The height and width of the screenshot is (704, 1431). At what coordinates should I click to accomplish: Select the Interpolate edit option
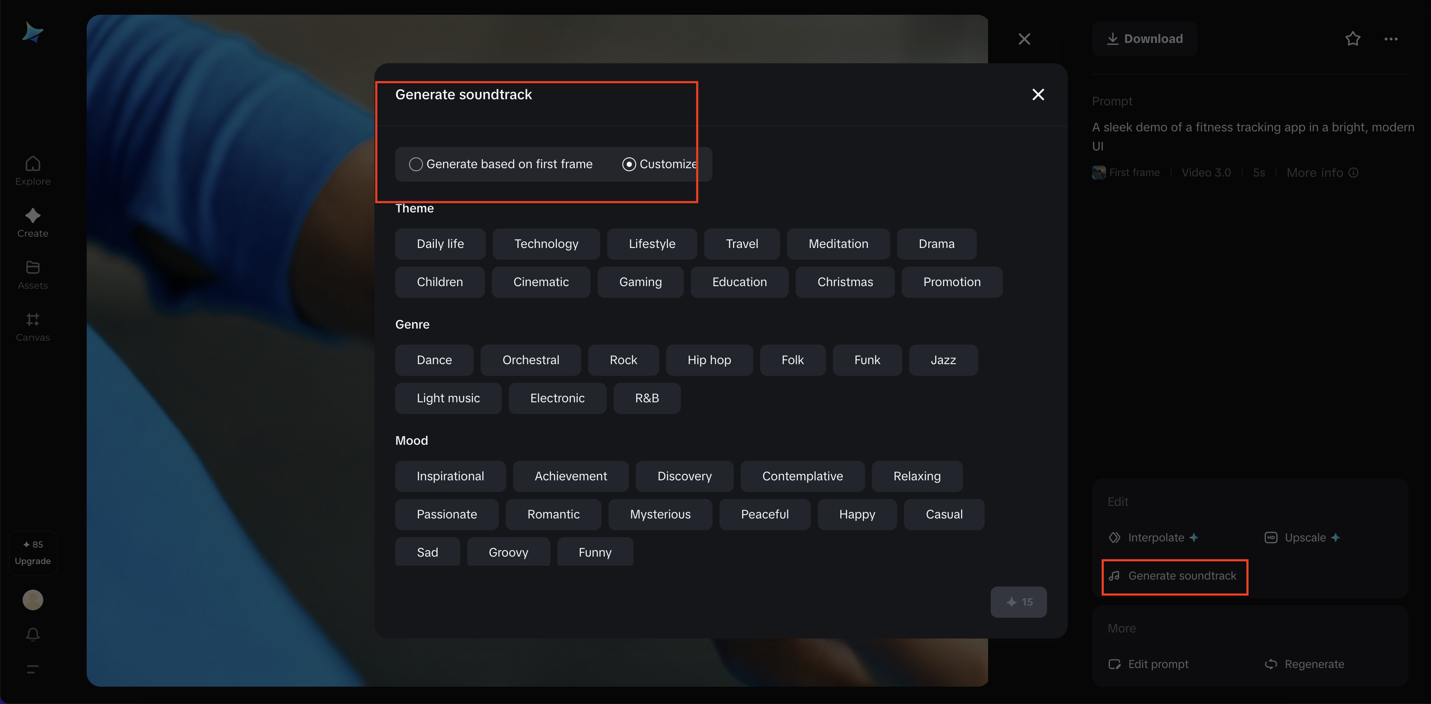[1155, 538]
